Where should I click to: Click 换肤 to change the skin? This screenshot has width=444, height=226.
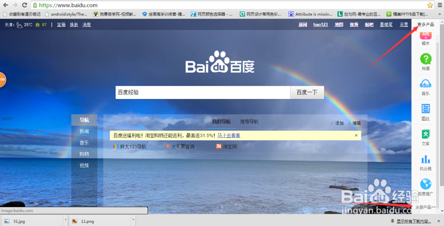(x=74, y=24)
